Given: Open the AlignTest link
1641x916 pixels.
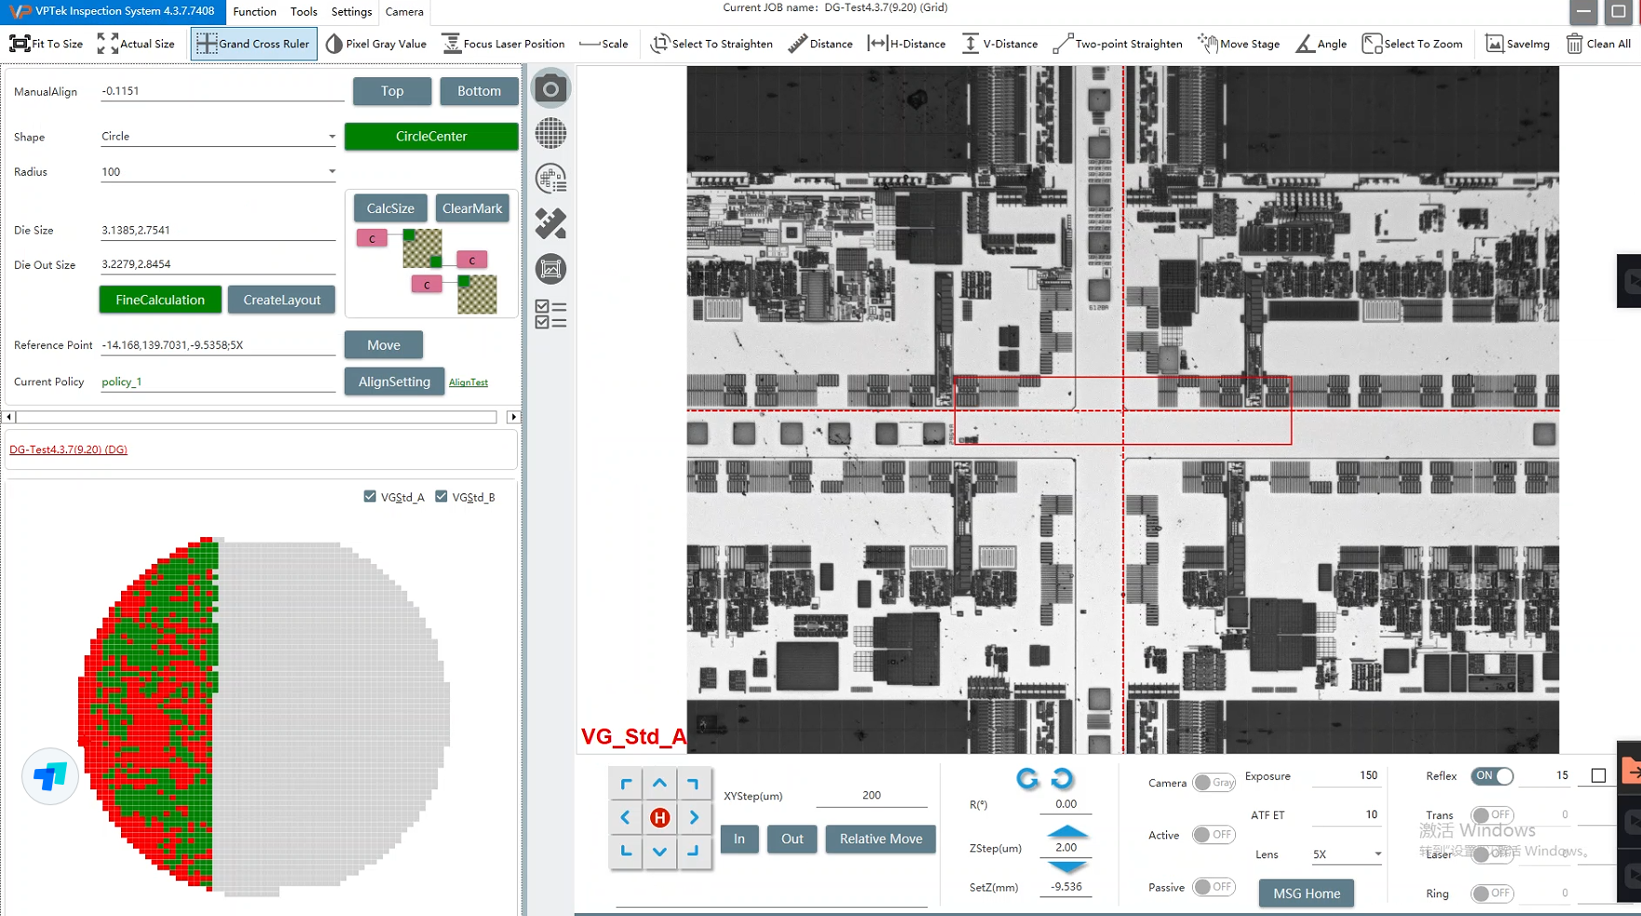Looking at the screenshot, I should coord(468,383).
